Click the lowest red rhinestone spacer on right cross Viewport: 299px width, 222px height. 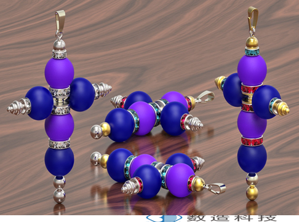[252, 141]
